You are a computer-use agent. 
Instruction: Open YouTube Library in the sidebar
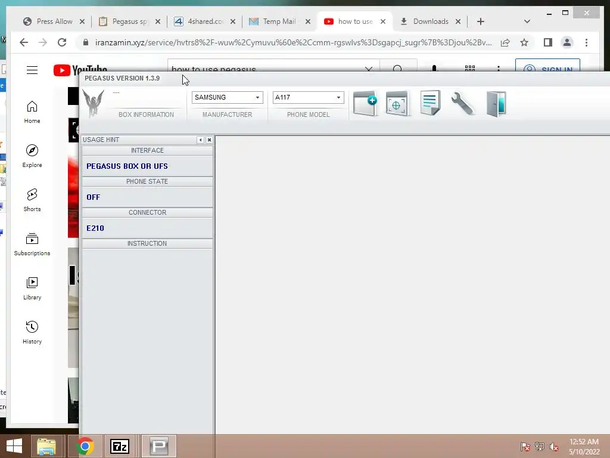coord(32,289)
